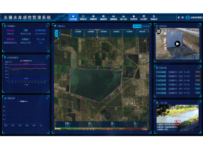Image resolution: width=203 pixels, height=159 pixels.
Task: Click the home icon tab in navigation bar
Action: 73,17
